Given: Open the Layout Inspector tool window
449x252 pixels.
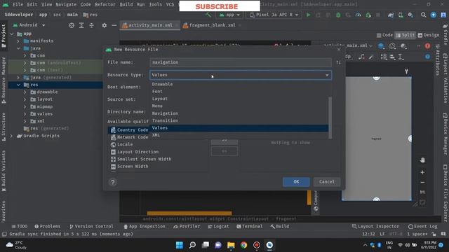Looking at the screenshot, I should (x=375, y=226).
